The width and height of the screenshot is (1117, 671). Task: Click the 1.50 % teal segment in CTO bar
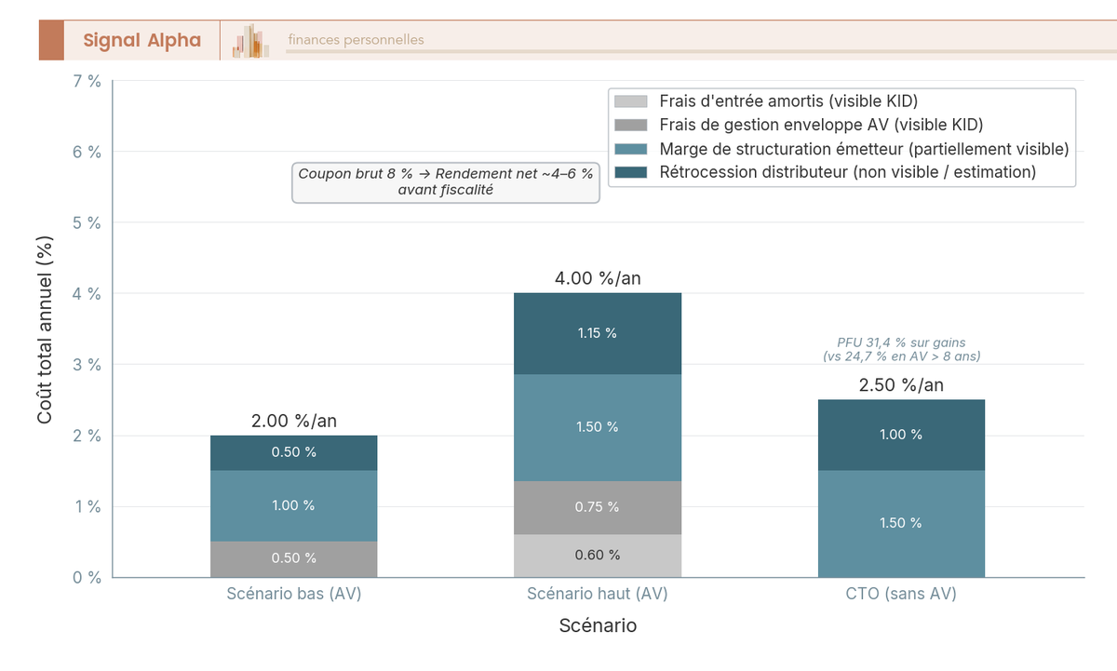pos(900,523)
